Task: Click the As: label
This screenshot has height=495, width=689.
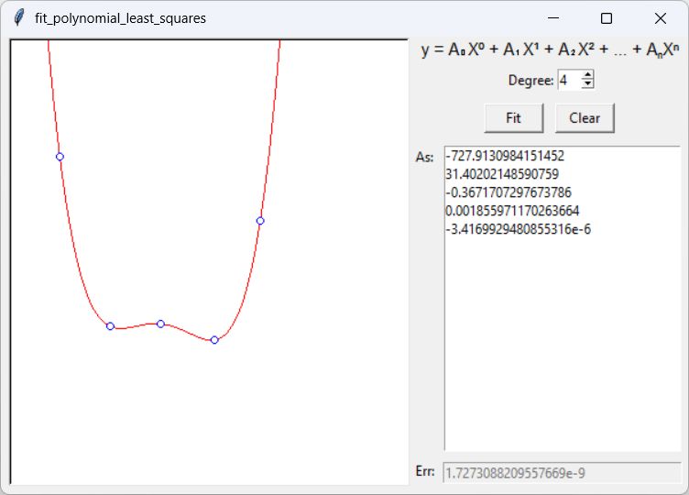Action: (424, 157)
